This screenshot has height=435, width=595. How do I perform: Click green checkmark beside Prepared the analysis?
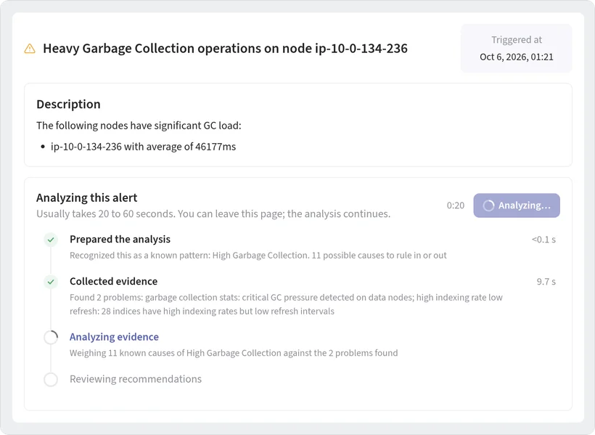coord(51,240)
